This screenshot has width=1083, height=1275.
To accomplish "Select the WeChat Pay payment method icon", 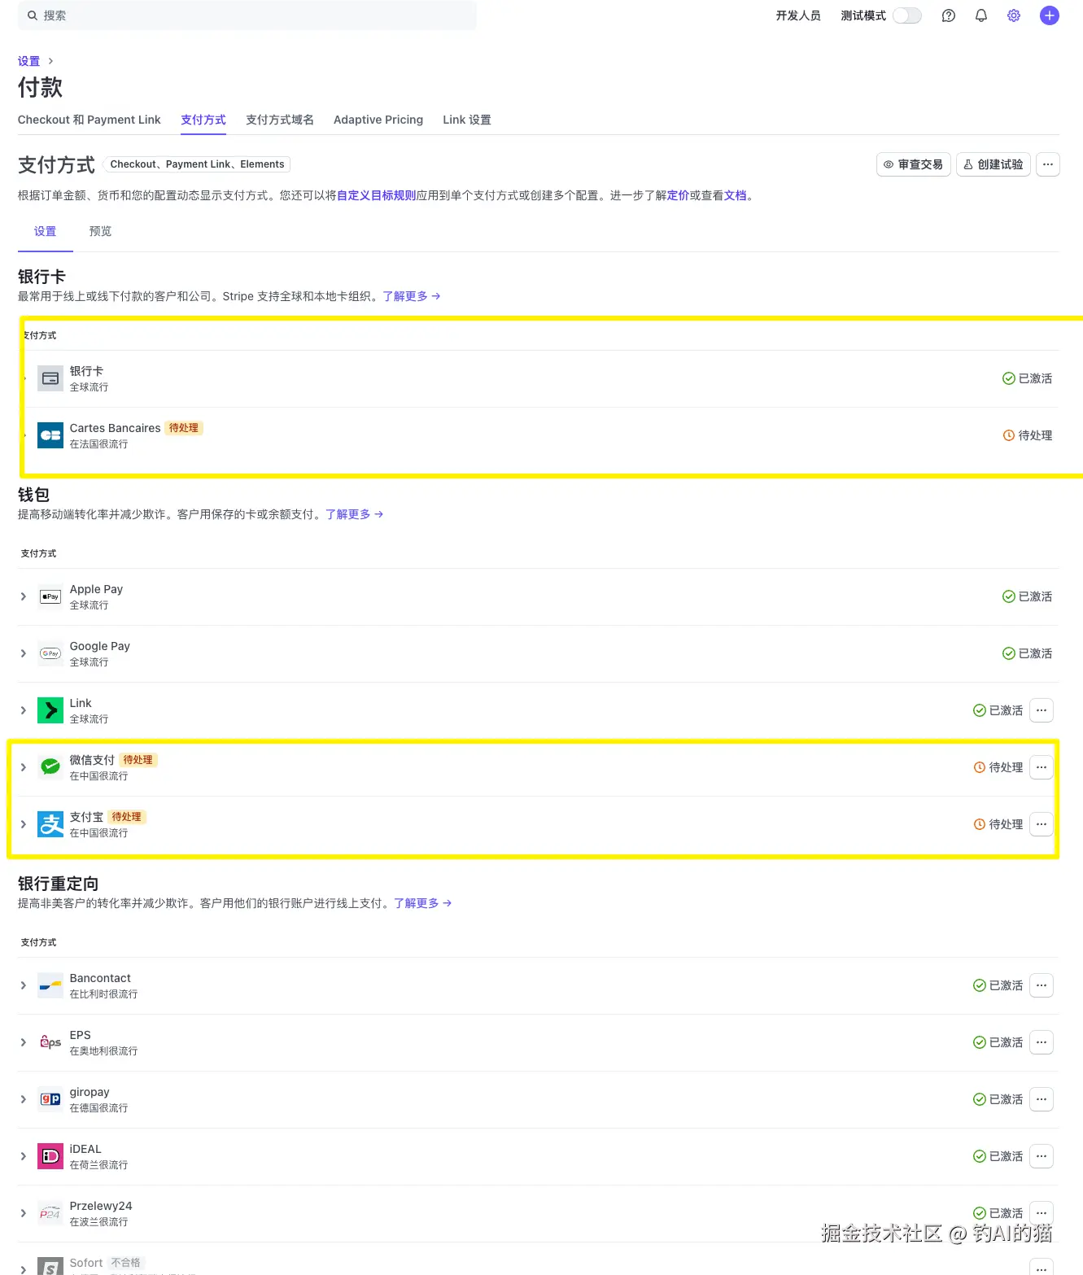I will point(50,766).
